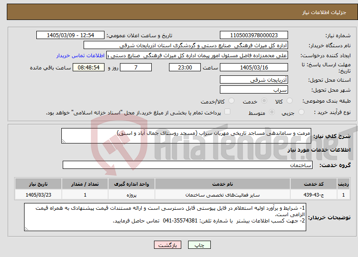Image resolution: width=358 pixels, height=257 pixels.
Task: Click the شرح کلی نیاز label
Action: (x=332, y=136)
